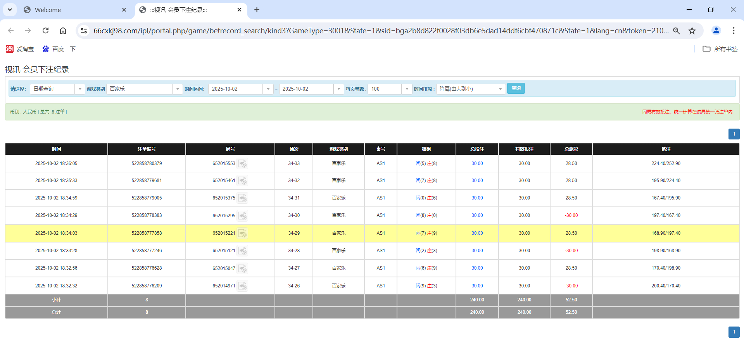Click the magnifier zoom icon in address bar
Viewport: 744px width, 349px height.
pos(676,31)
